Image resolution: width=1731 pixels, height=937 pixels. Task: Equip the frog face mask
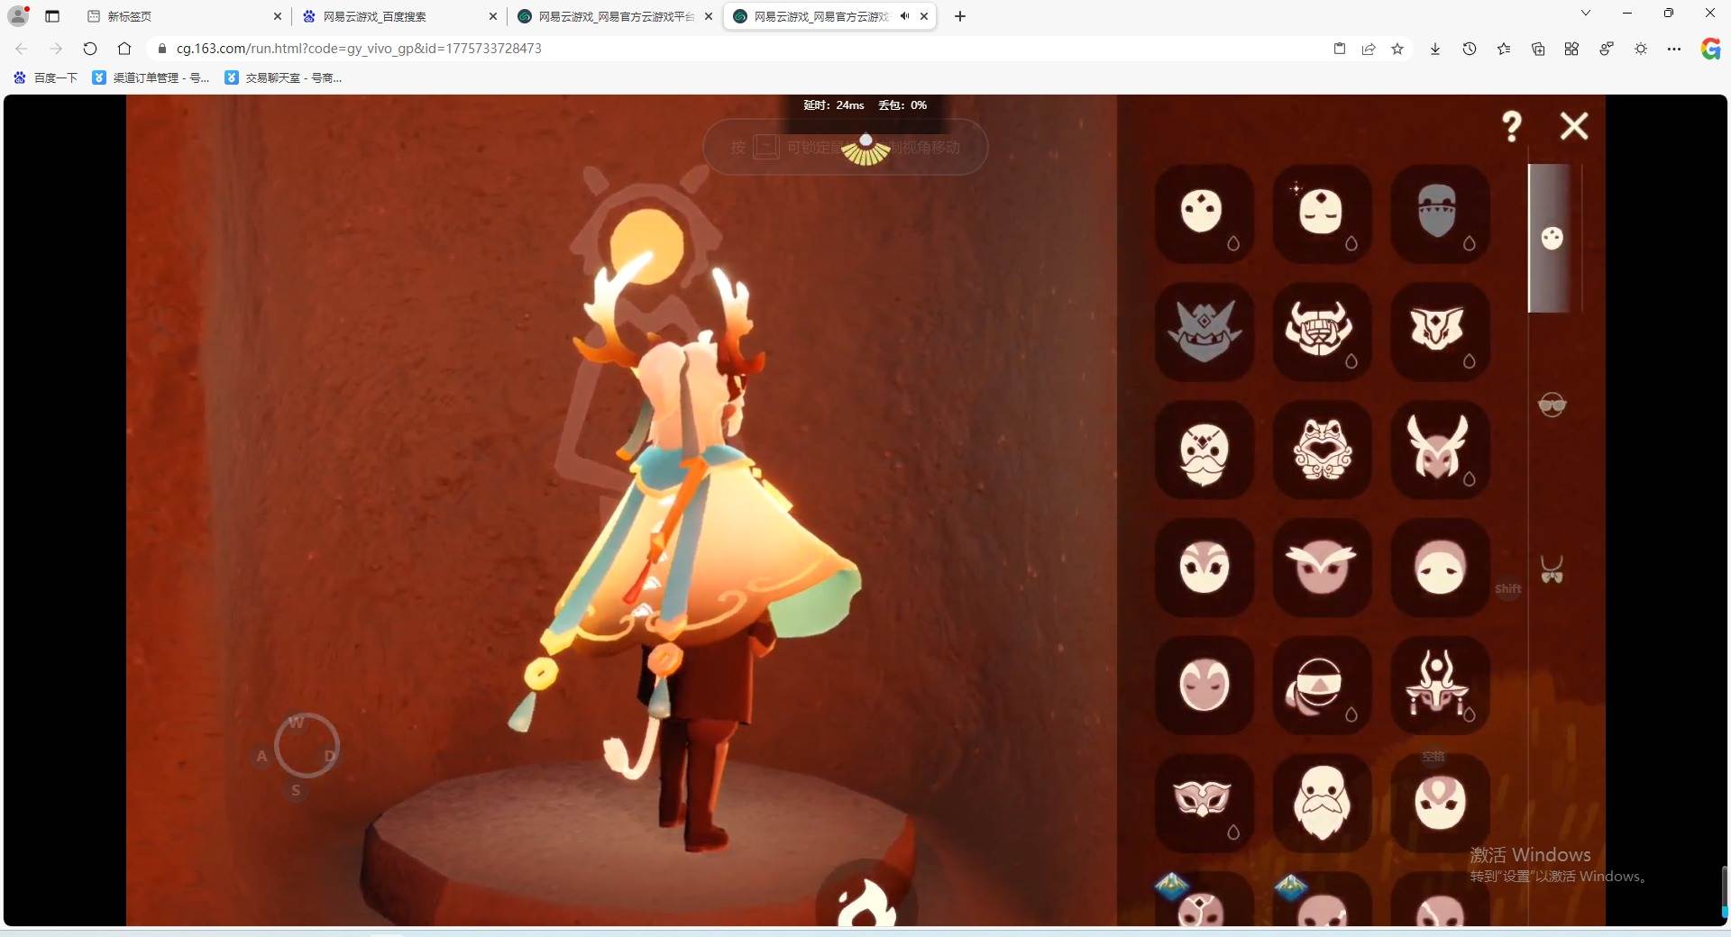tap(1322, 450)
